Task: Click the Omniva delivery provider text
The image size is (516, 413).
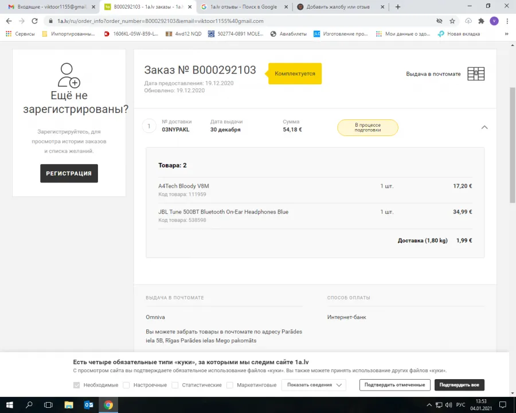Action: point(155,317)
